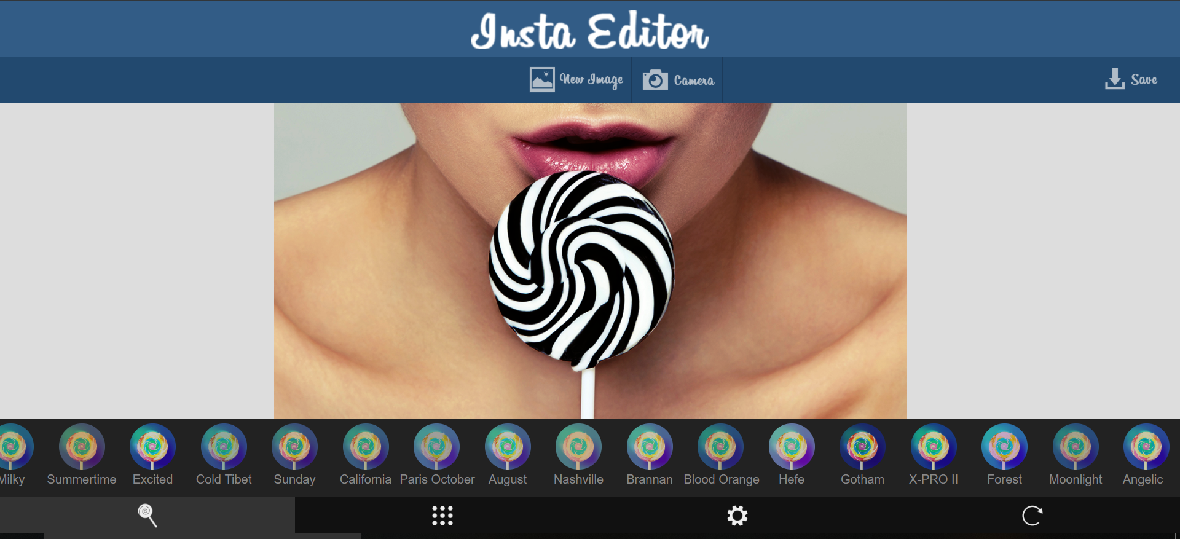Open the gear settings tab
Image resolution: width=1180 pixels, height=539 pixels.
pos(737,516)
